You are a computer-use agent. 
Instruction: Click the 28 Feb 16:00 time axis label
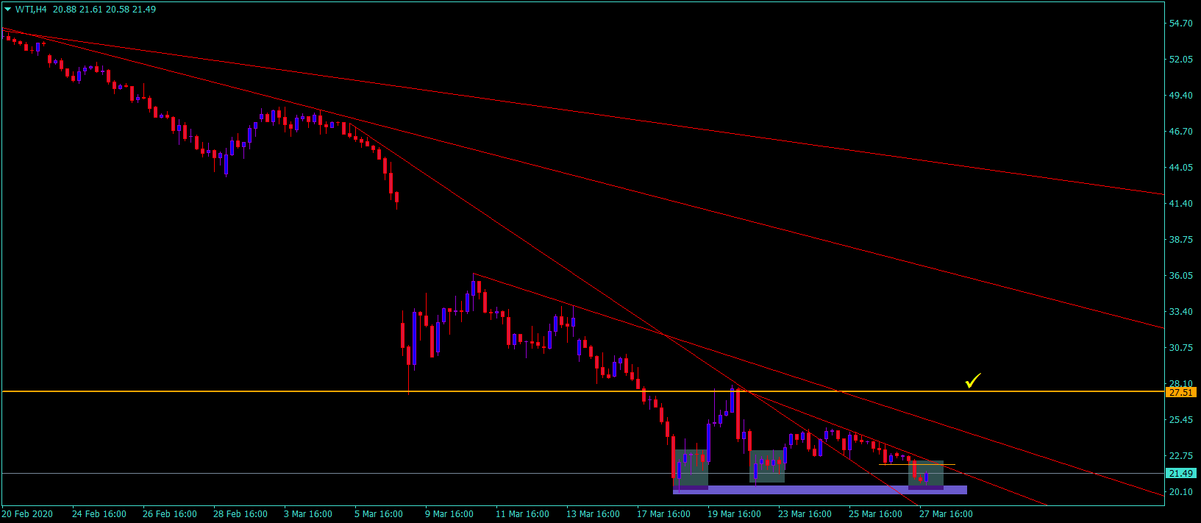[240, 514]
